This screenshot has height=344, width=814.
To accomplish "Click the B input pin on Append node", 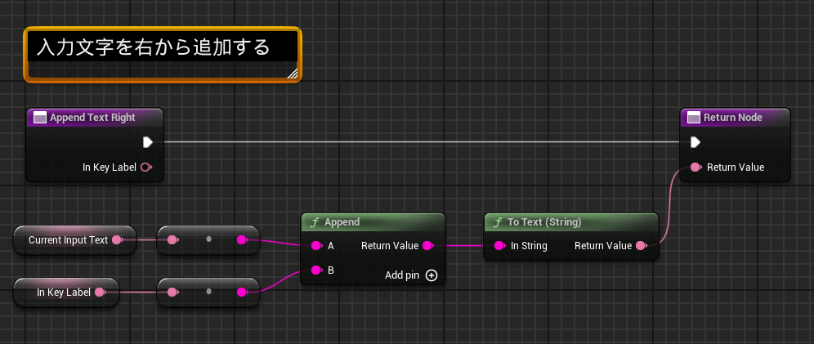I will pos(316,270).
